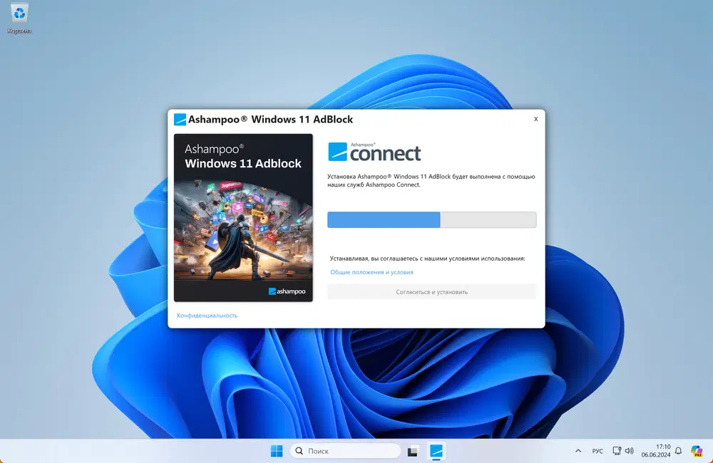Image resolution: width=713 pixels, height=463 pixels.
Task: Launch the Copilot preview icon
Action: (x=697, y=451)
